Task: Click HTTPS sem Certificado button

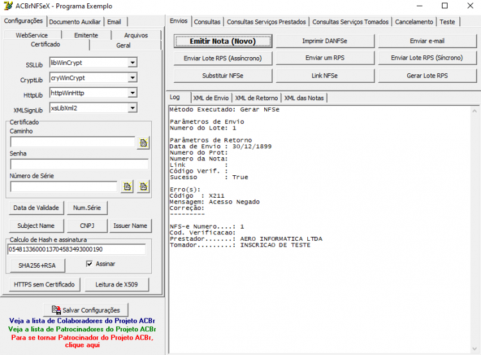Action: pos(44,284)
